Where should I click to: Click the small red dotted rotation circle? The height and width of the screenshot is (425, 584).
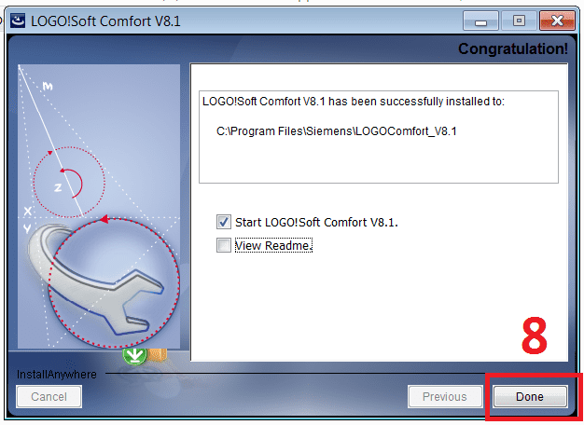69,182
